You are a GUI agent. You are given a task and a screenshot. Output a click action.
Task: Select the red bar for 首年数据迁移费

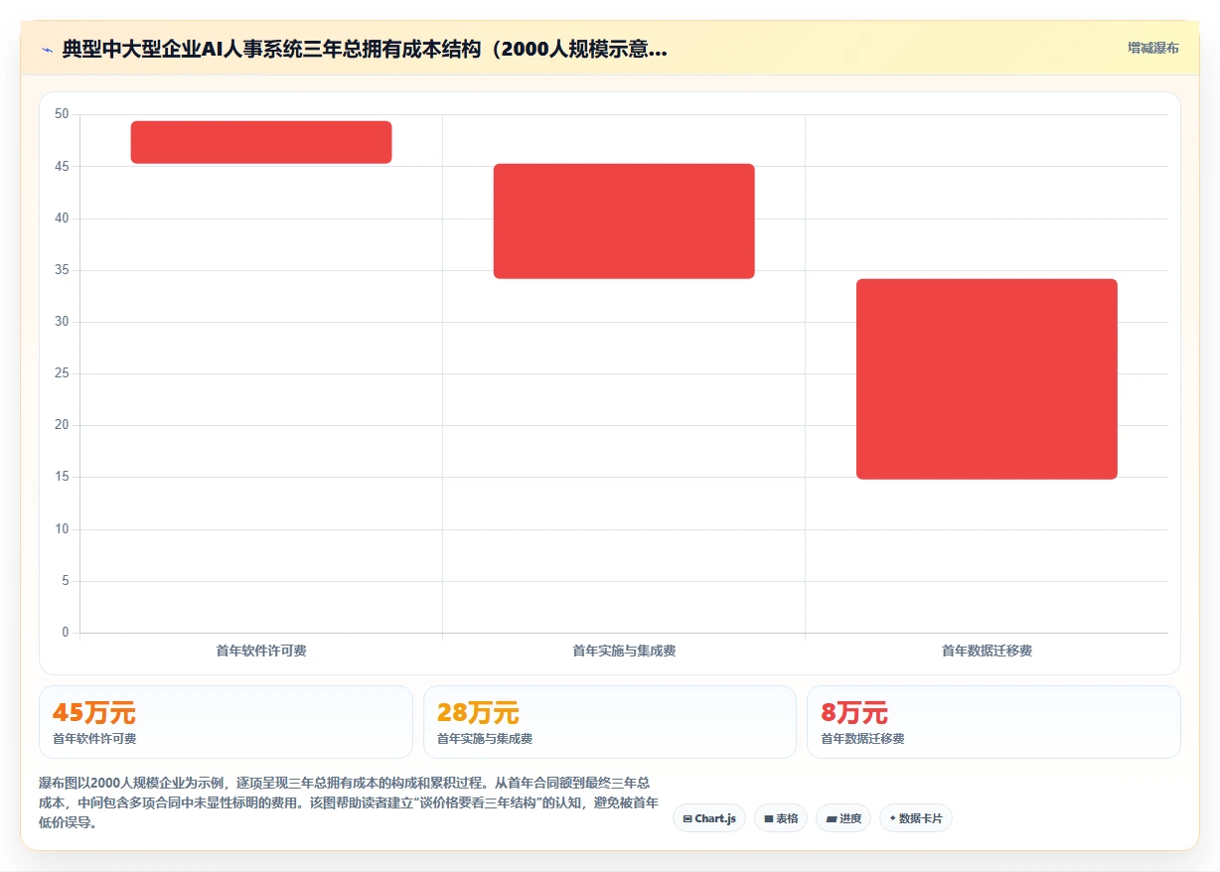[x=987, y=379]
